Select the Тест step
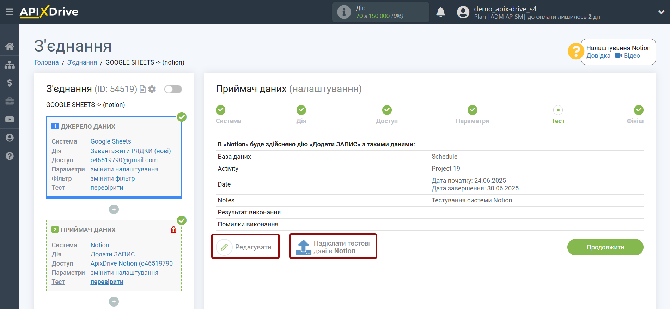The image size is (670, 309). [x=558, y=110]
